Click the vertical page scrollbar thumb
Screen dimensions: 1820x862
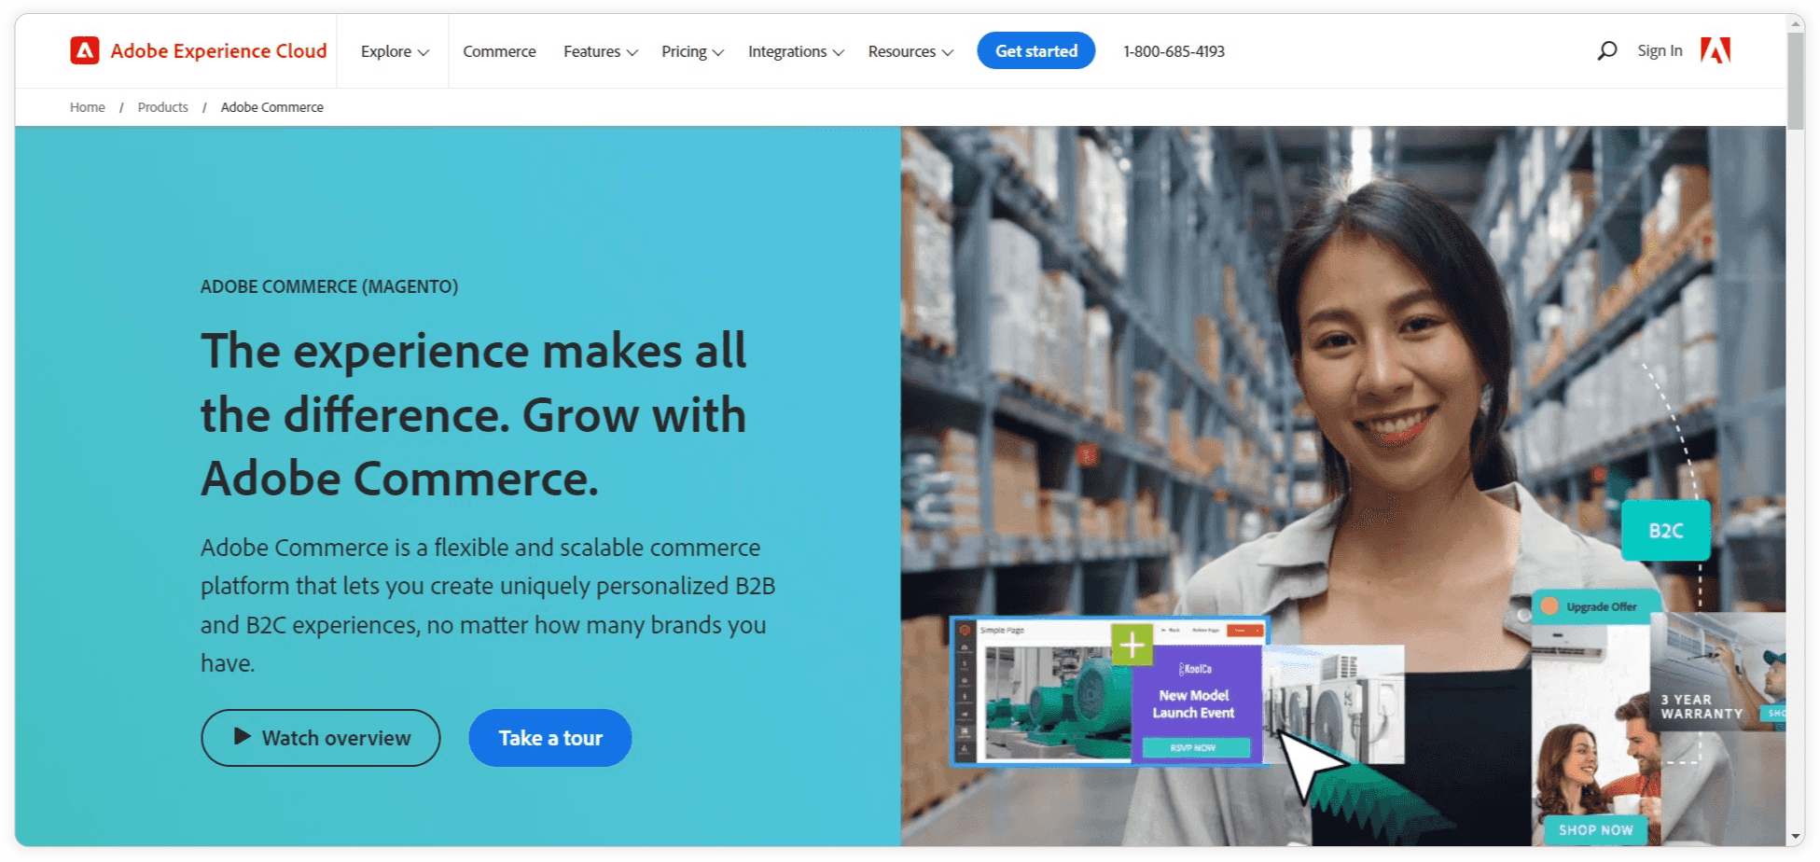pyautogui.click(x=1795, y=82)
